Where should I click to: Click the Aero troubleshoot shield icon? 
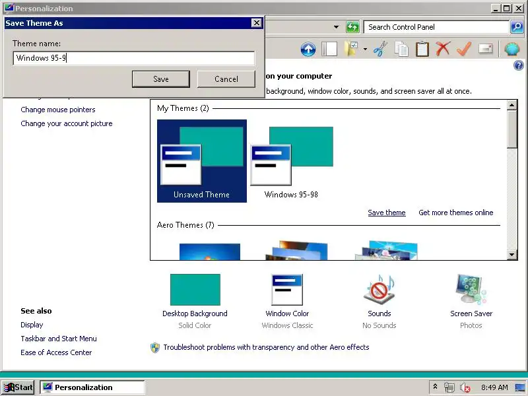click(x=155, y=348)
